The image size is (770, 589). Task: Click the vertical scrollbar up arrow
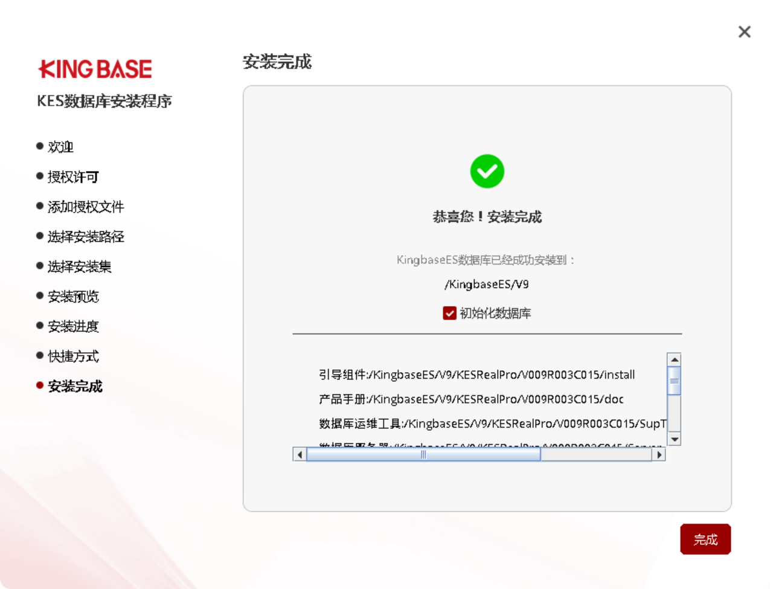[x=675, y=359]
